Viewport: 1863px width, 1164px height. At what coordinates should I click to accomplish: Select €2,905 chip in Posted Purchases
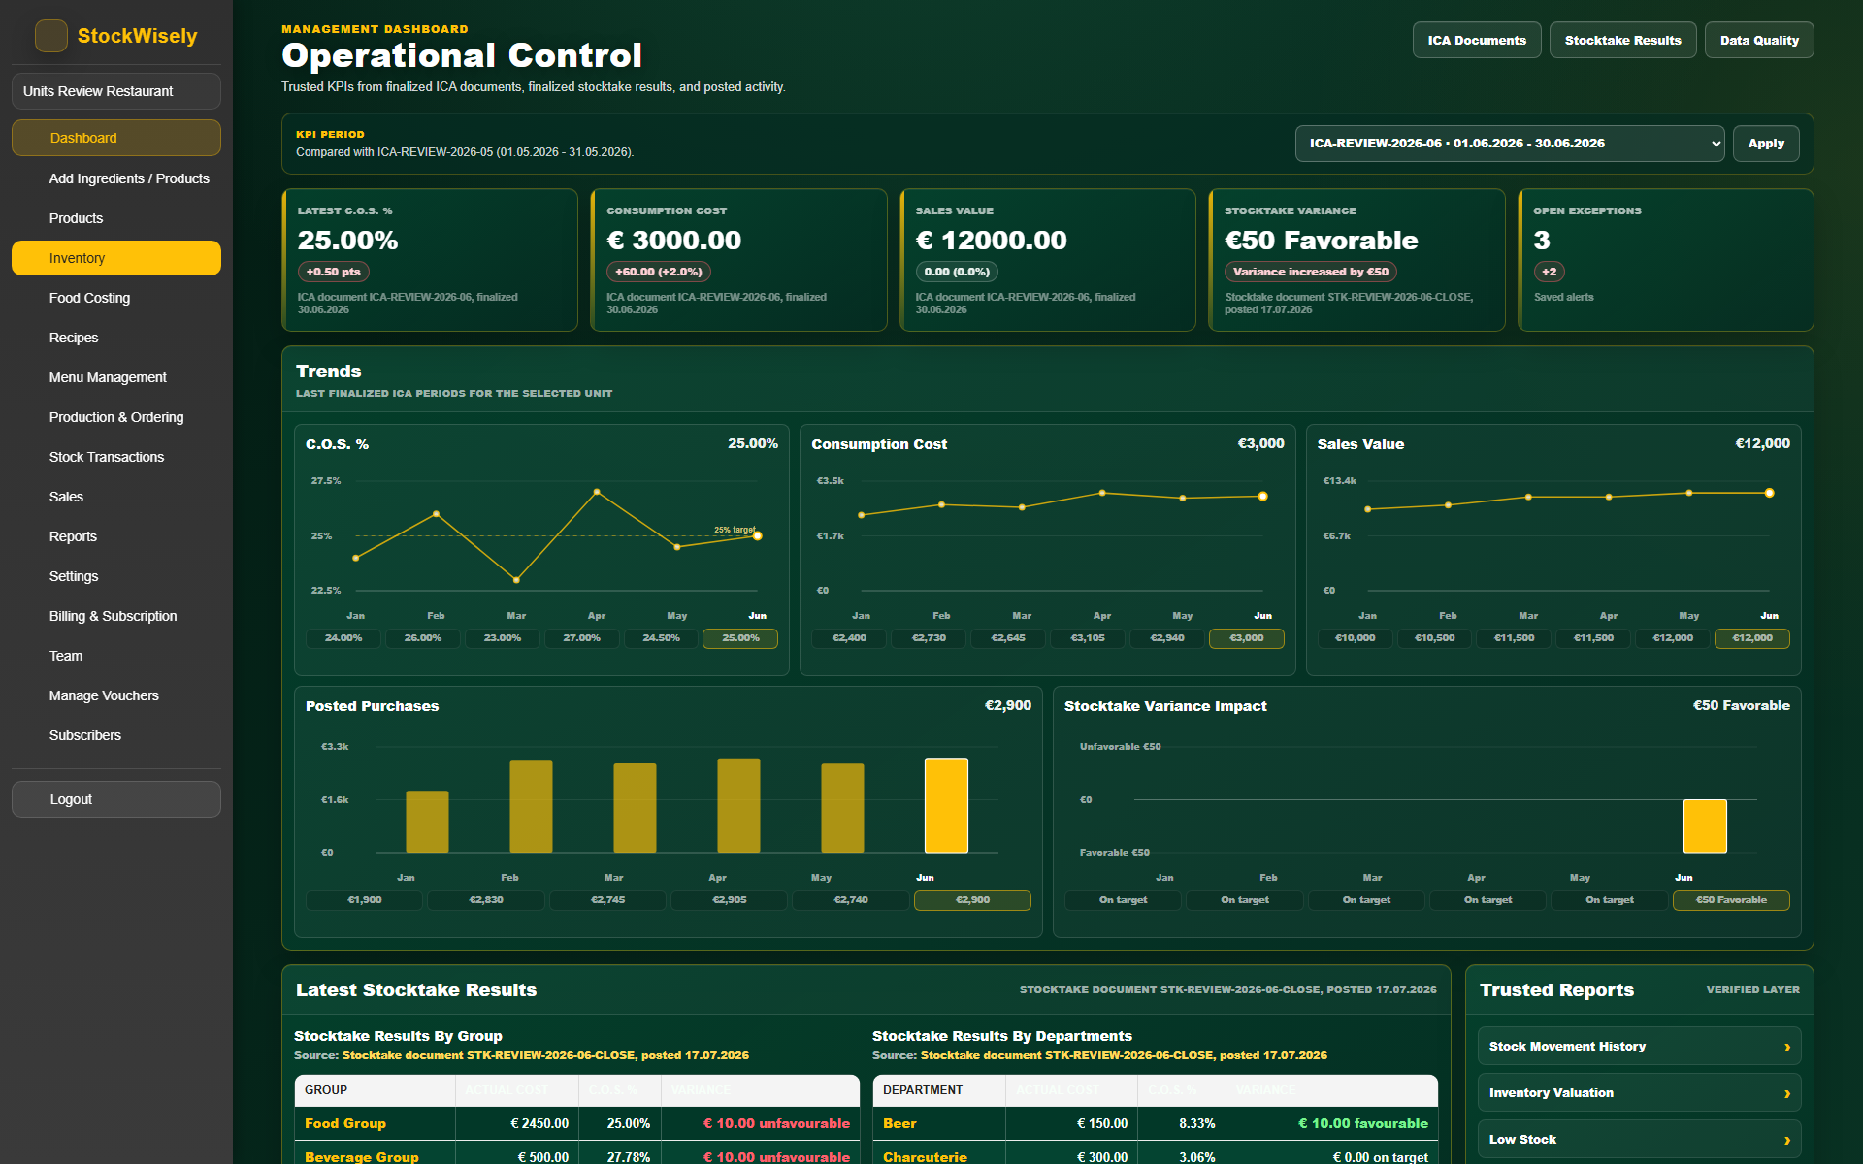pos(730,900)
